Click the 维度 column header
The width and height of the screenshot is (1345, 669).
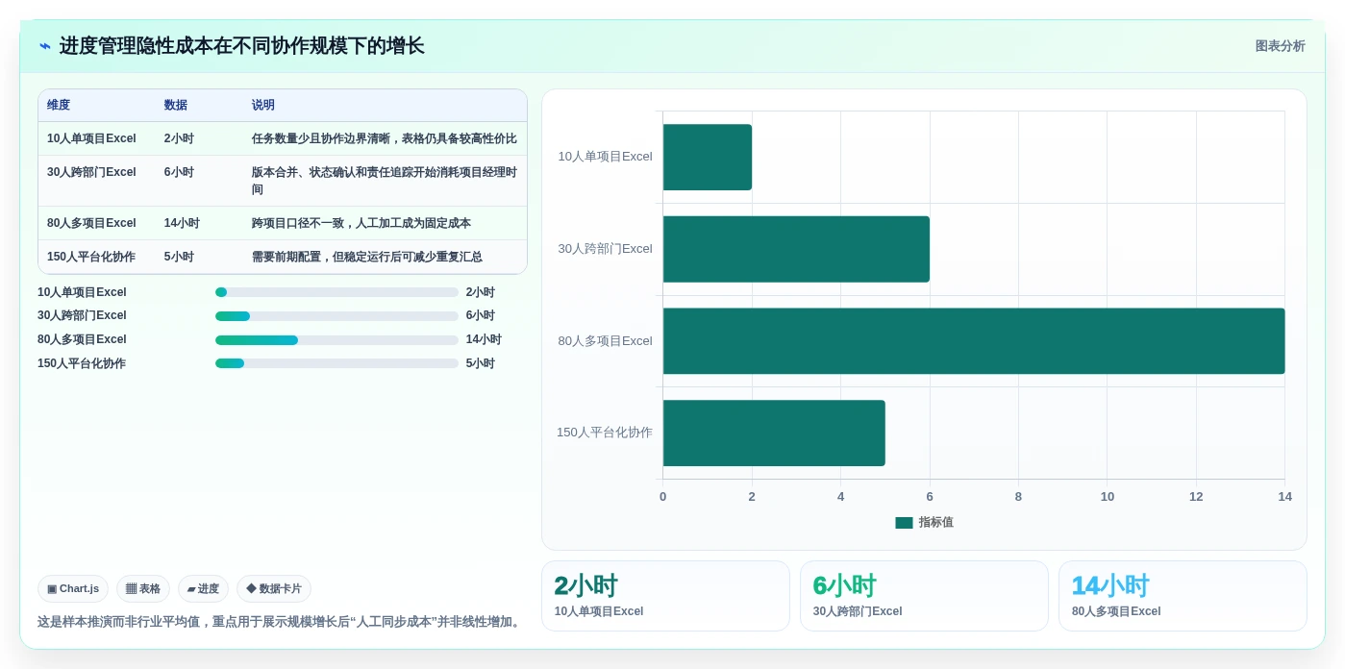point(59,106)
